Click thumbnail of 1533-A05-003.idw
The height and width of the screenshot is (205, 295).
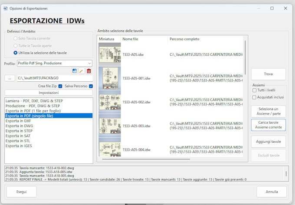[110, 126]
